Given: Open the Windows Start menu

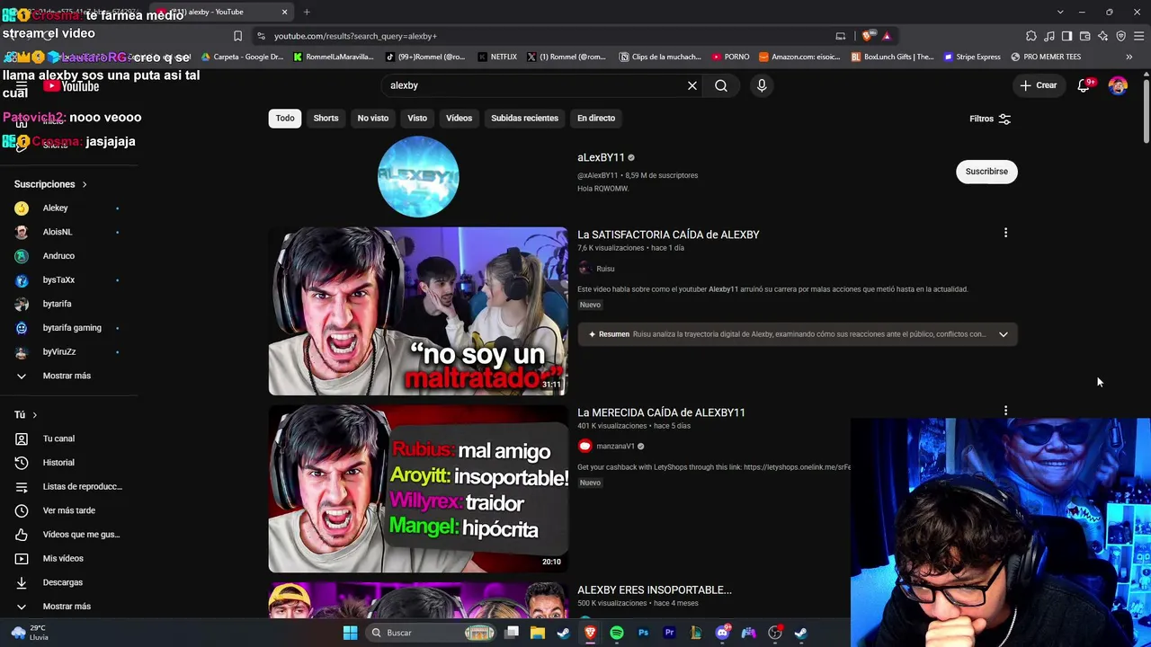Looking at the screenshot, I should [350, 633].
